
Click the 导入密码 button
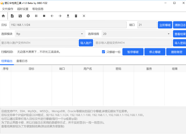180,43
